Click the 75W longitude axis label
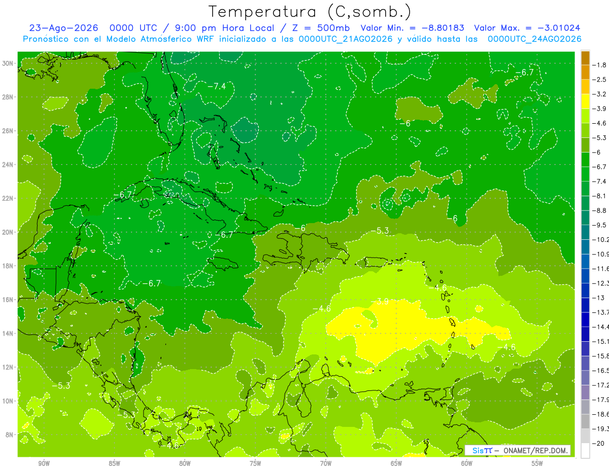The image size is (609, 470). coord(255,463)
